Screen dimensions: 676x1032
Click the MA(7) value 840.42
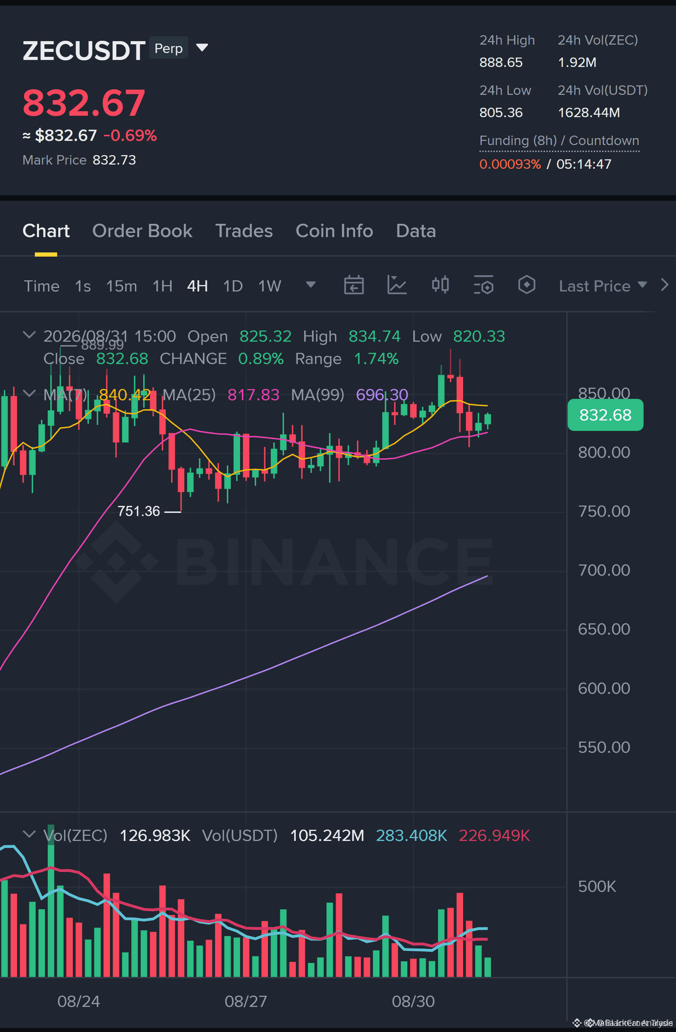click(125, 395)
